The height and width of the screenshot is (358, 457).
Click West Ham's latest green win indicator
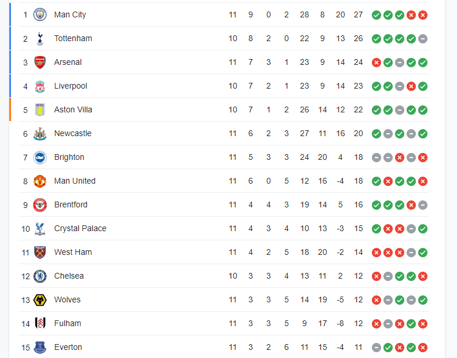(423, 252)
